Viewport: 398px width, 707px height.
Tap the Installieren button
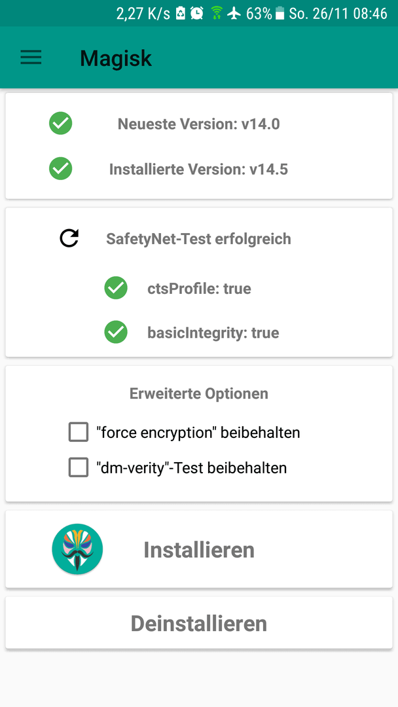coord(199,549)
